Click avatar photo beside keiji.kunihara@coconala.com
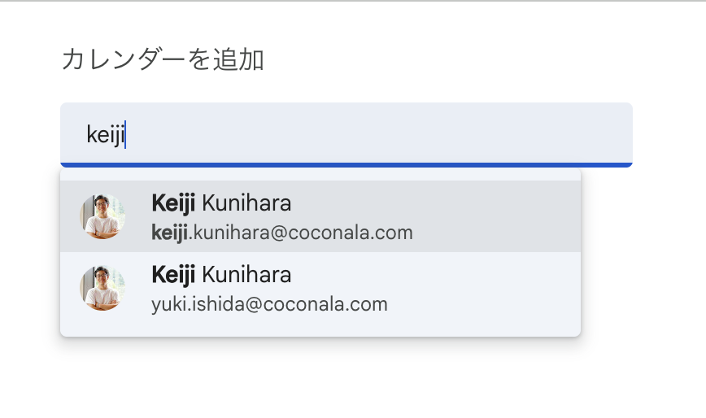Image resolution: width=706 pixels, height=418 pixels. (x=102, y=216)
